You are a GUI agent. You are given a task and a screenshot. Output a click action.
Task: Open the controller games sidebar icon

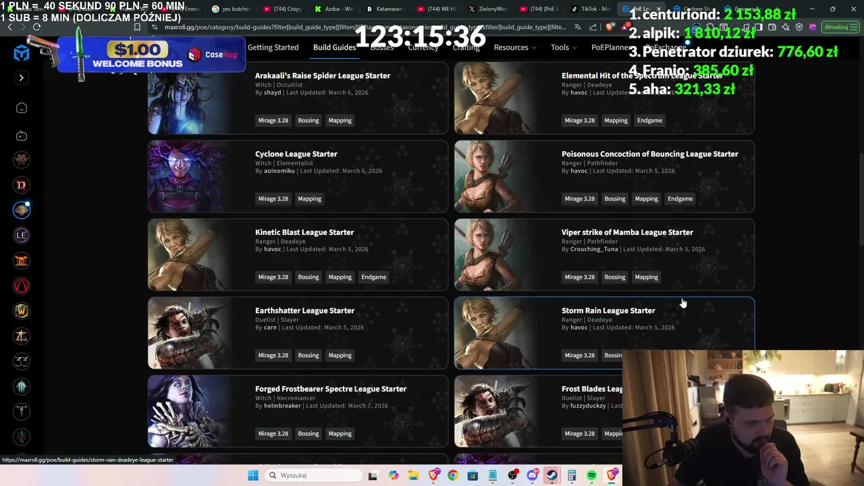point(22,136)
